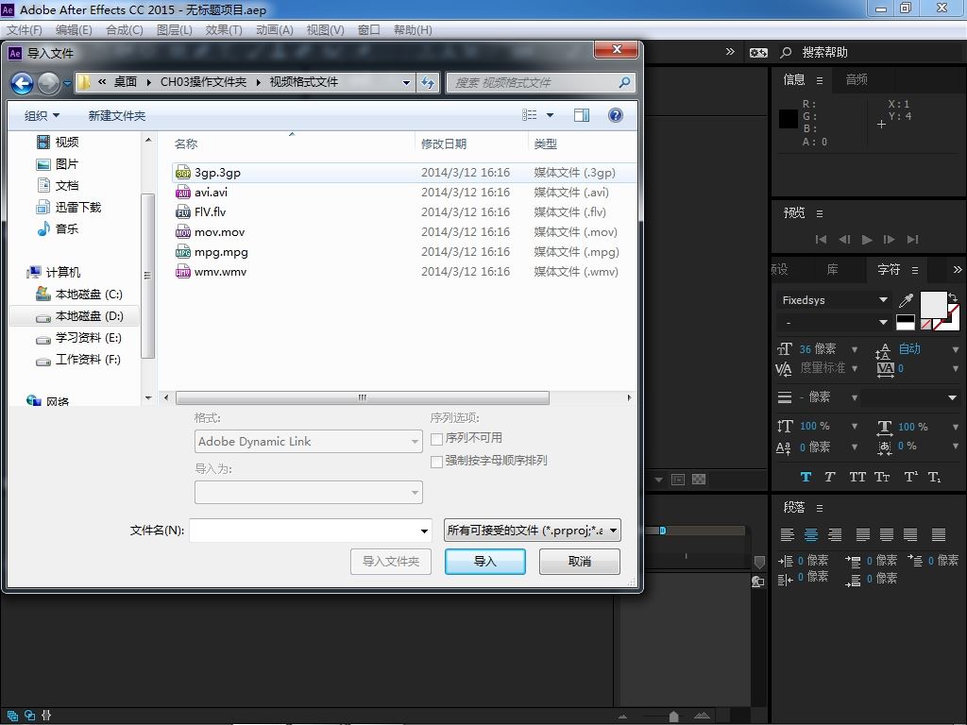The image size is (967, 725).
Task: Center align paragraph text
Action: (x=811, y=535)
